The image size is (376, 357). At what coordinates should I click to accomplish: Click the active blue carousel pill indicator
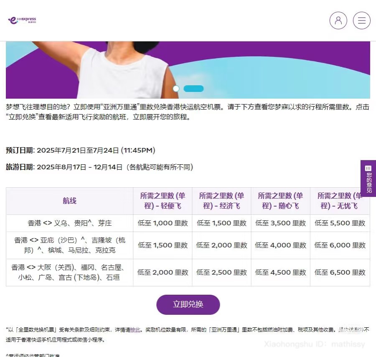(x=193, y=89)
